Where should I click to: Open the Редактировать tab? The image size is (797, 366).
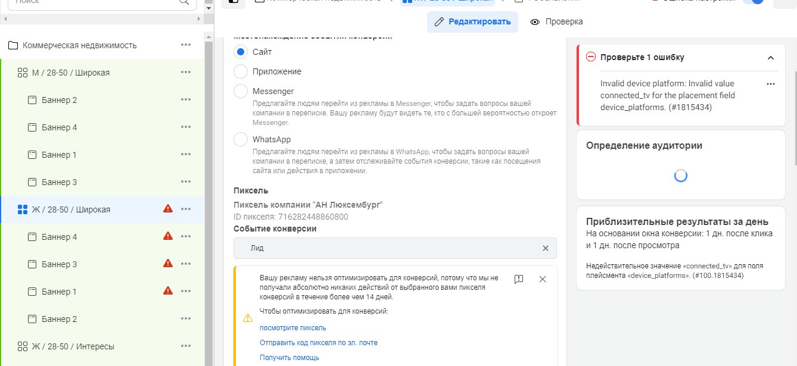coord(472,22)
